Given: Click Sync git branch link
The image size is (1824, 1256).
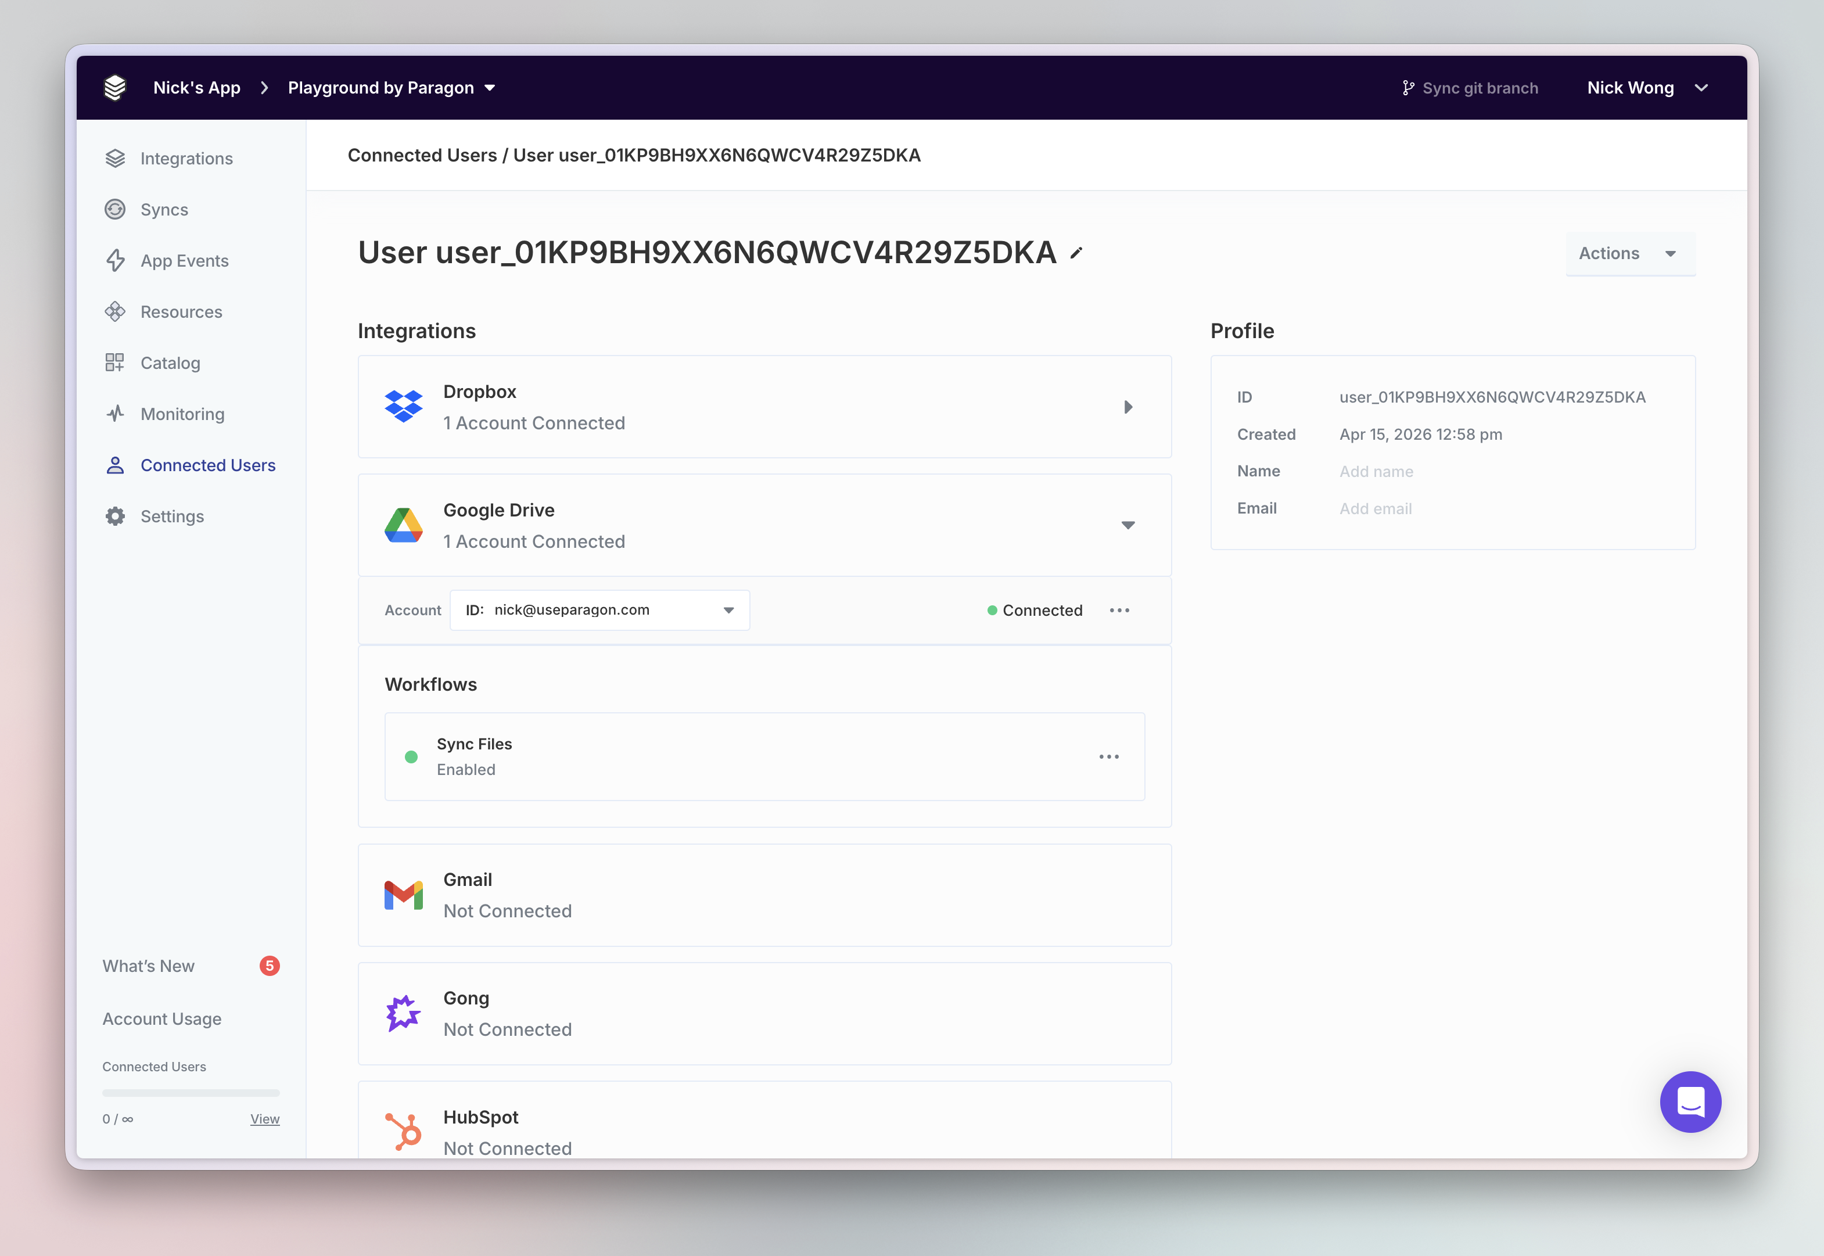Looking at the screenshot, I should (x=1470, y=88).
